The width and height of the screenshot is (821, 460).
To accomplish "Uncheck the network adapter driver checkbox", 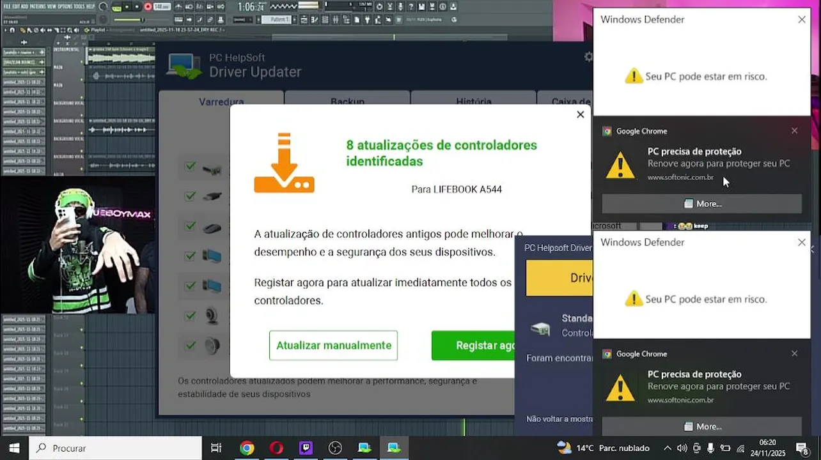I will (190, 166).
